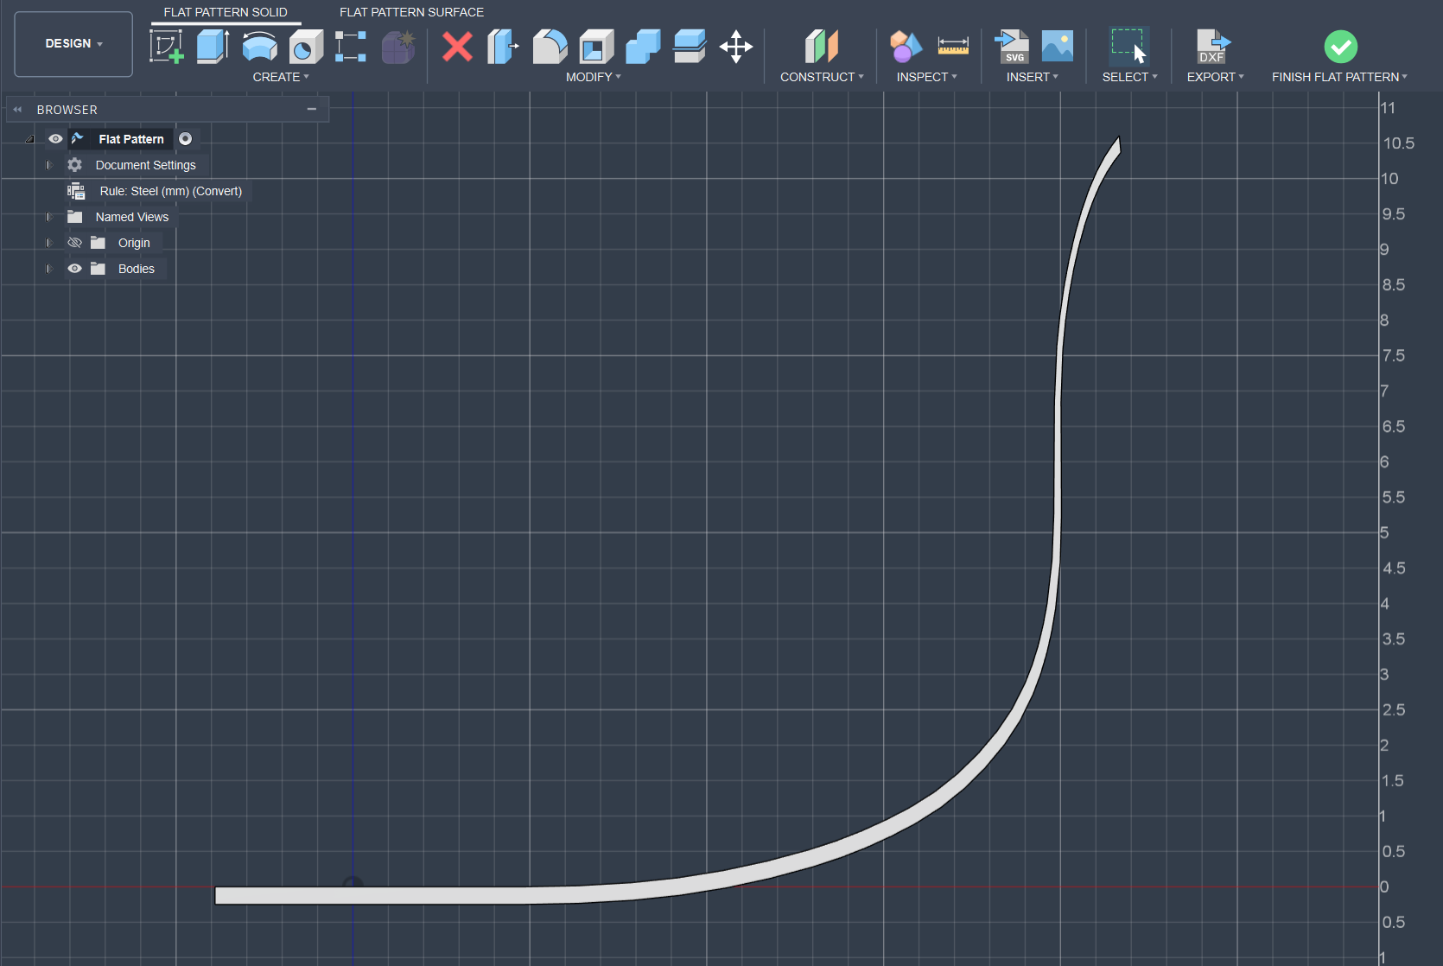Insert an SVG into the design

[x=1012, y=47]
